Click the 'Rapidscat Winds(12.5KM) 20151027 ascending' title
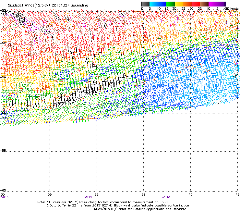The height and width of the screenshot is (211, 240). 47,6
